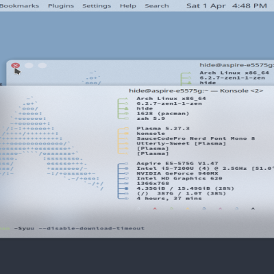
Task: Click the '4 hours, 37 mins' uptime text
Action: point(169,199)
